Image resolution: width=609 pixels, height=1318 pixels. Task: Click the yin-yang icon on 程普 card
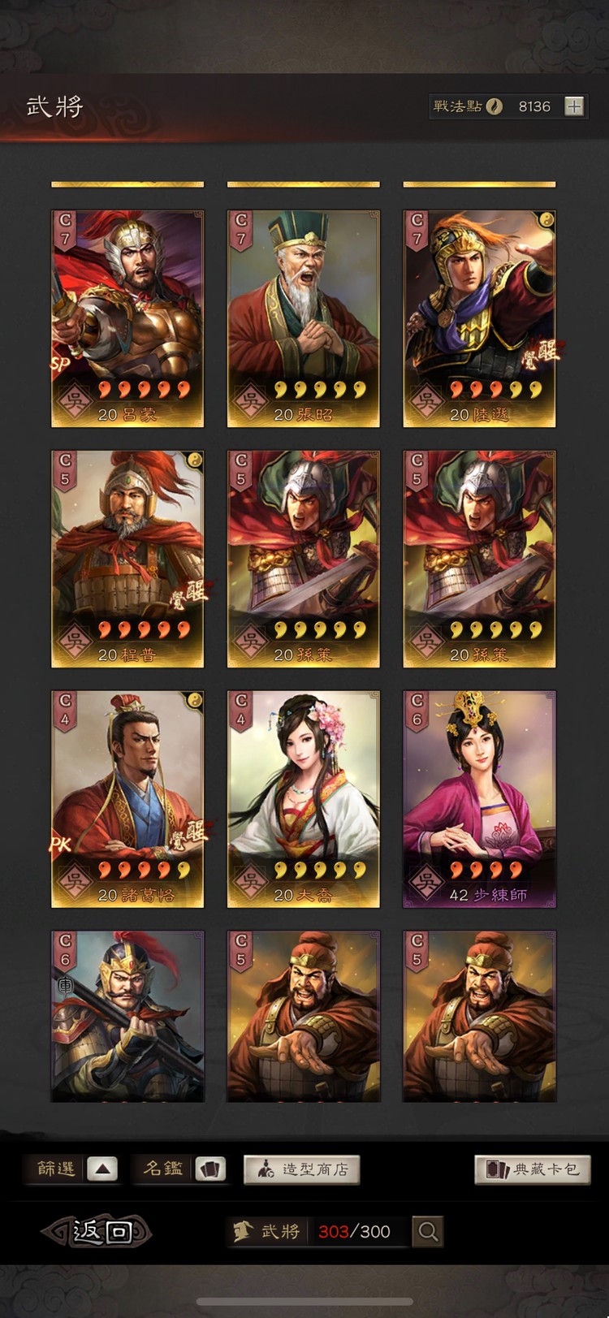pos(195,460)
